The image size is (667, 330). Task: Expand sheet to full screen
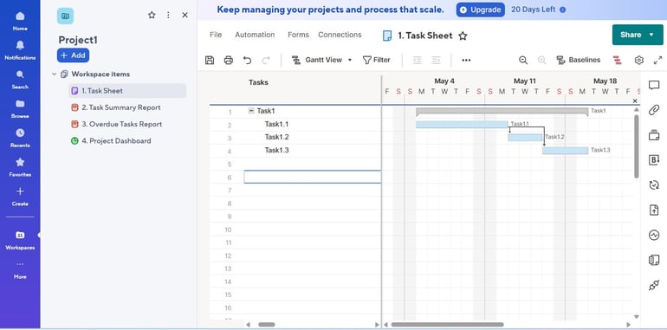click(x=657, y=60)
